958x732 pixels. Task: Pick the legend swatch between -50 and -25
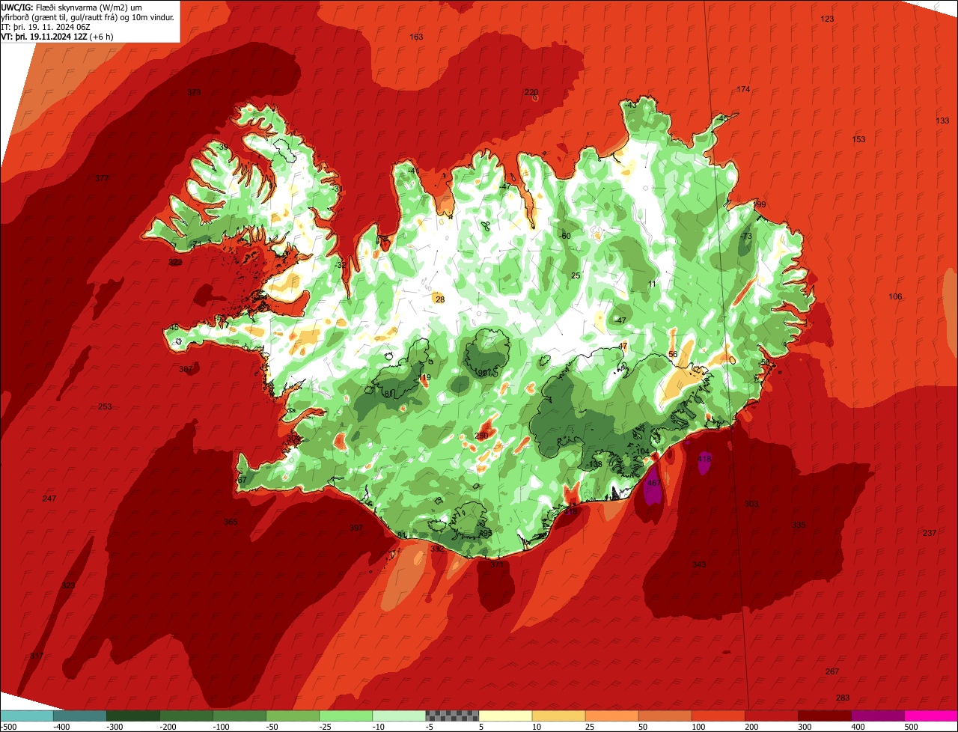[x=293, y=716]
